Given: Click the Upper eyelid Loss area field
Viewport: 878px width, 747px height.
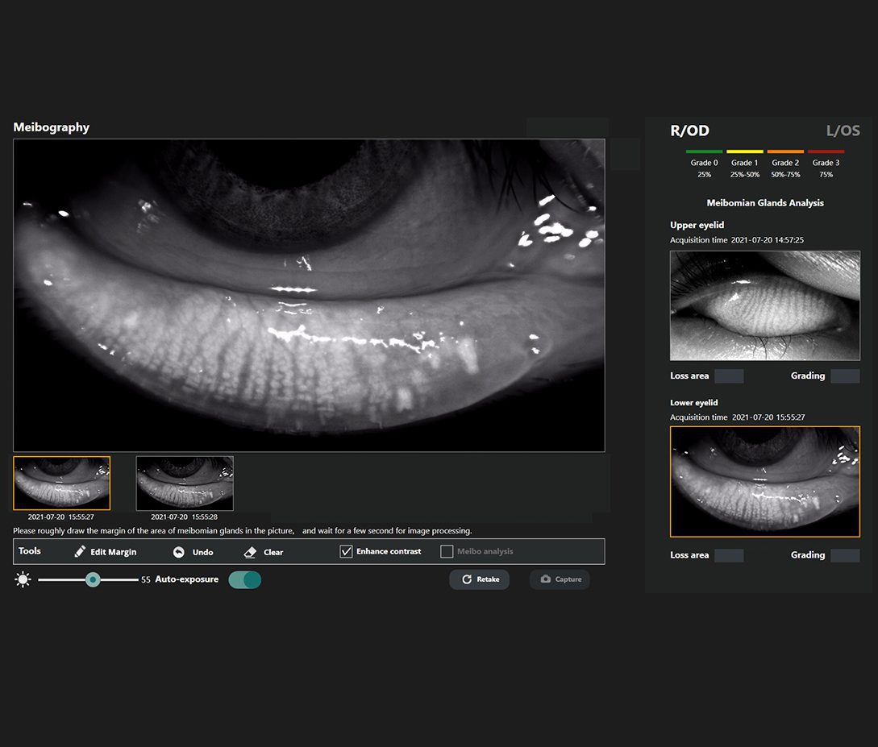Looking at the screenshot, I should tap(729, 376).
